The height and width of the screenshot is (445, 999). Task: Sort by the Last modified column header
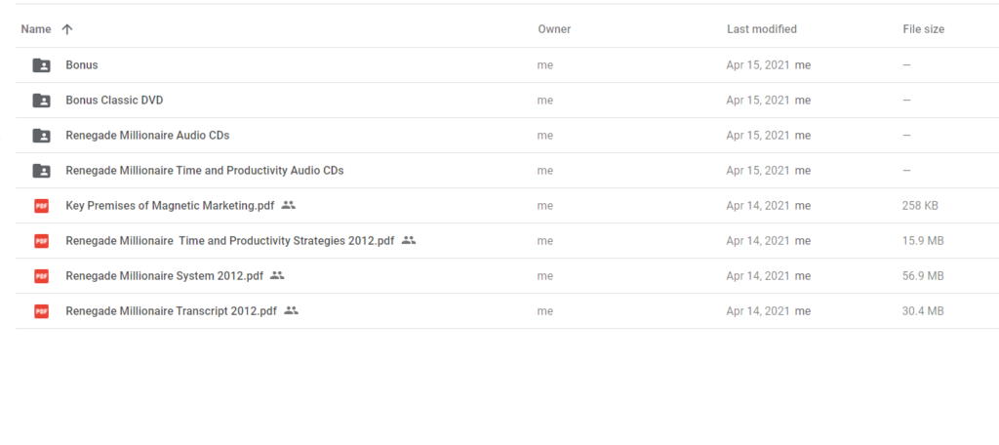[x=761, y=29]
